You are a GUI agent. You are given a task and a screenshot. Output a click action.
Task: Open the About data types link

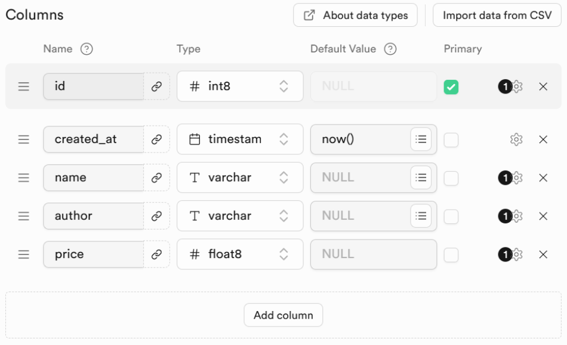click(355, 15)
